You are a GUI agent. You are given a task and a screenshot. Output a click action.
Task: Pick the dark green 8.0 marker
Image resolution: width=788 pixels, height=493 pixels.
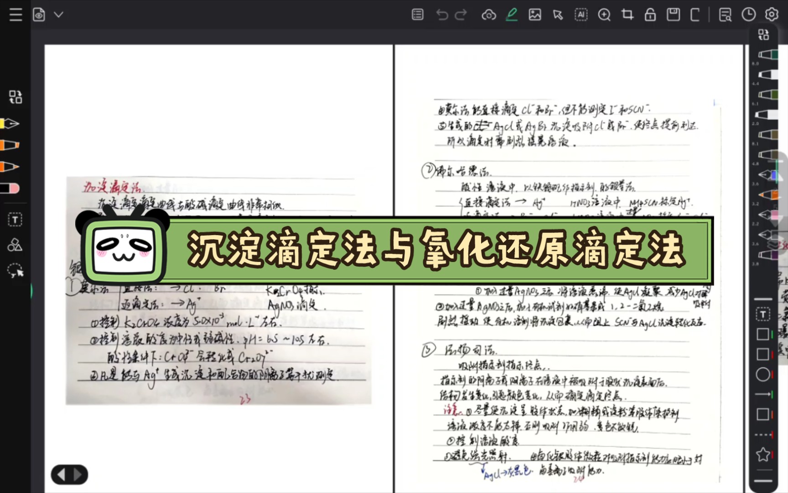point(768,54)
